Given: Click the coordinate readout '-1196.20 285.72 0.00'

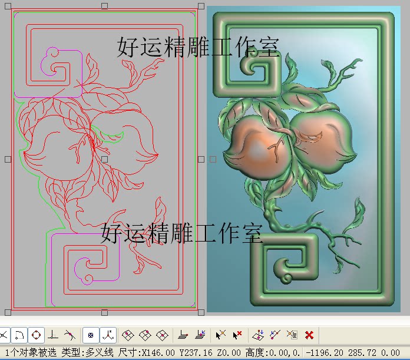Looking at the screenshot, I should pos(353,353).
